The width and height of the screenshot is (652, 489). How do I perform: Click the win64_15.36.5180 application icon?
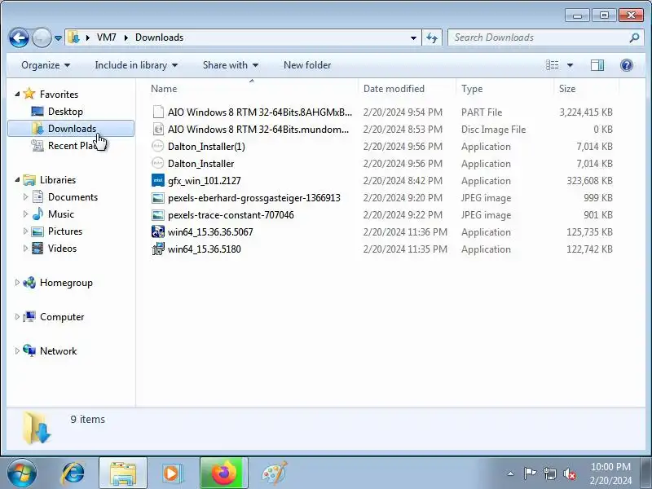click(158, 249)
